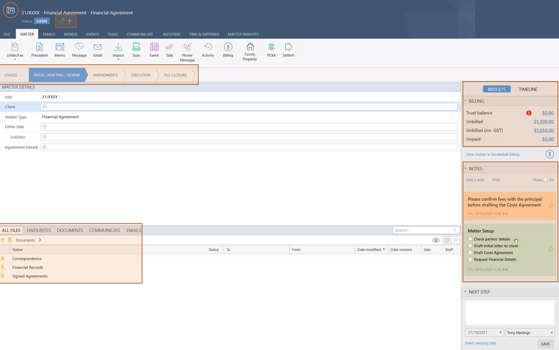Switch to the Timeline view

click(x=528, y=89)
